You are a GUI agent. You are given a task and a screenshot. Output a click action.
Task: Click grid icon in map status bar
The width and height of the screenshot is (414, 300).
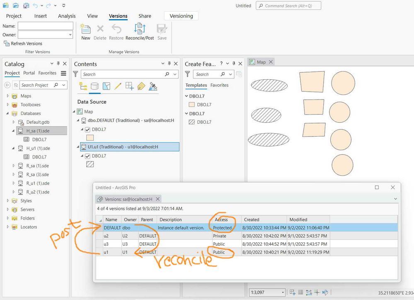(x=300, y=292)
